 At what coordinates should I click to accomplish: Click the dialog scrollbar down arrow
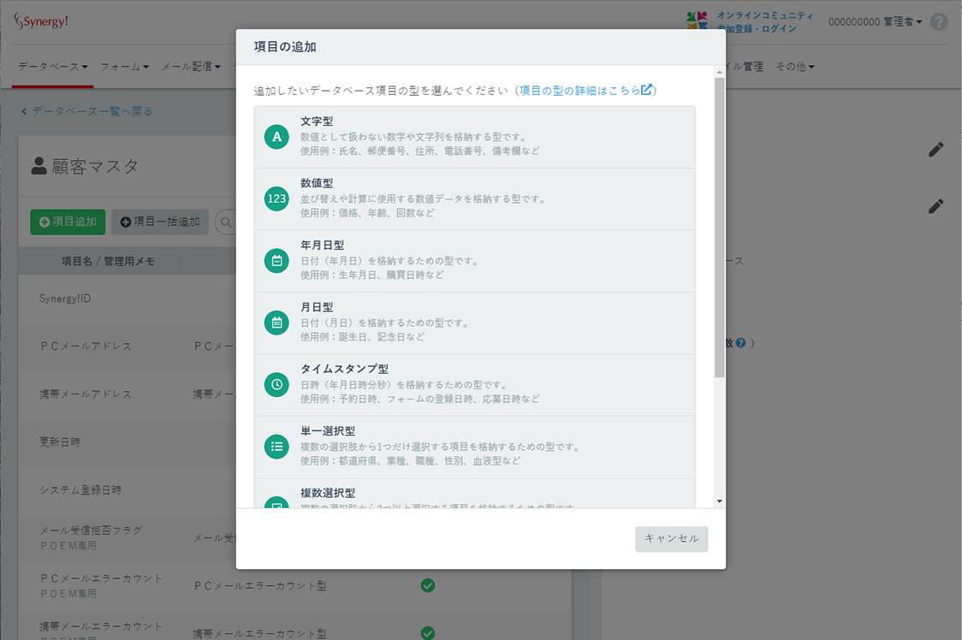pyautogui.click(x=719, y=501)
